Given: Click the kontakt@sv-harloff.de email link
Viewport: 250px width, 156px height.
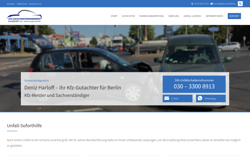Looking at the screenshot, I should point(224,4).
